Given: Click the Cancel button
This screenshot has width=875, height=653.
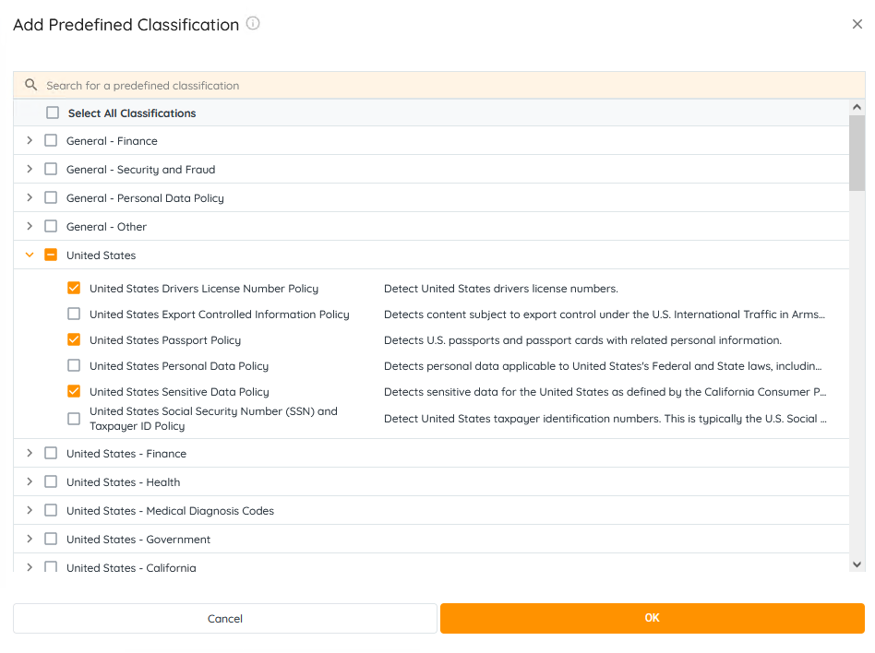Looking at the screenshot, I should tap(225, 619).
